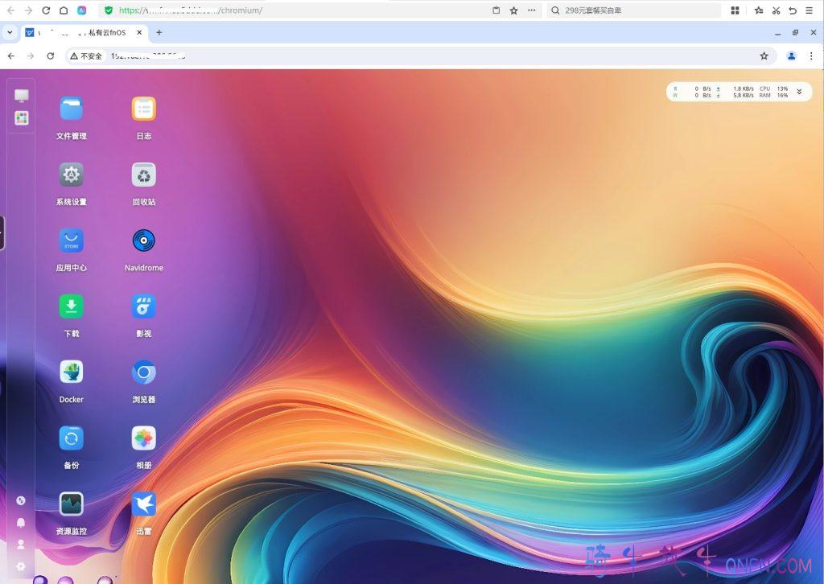
Task: Open the 回收站 recycle bin
Action: tap(143, 175)
